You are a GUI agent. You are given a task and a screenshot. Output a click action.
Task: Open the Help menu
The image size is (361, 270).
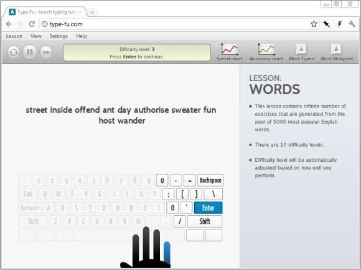(82, 36)
